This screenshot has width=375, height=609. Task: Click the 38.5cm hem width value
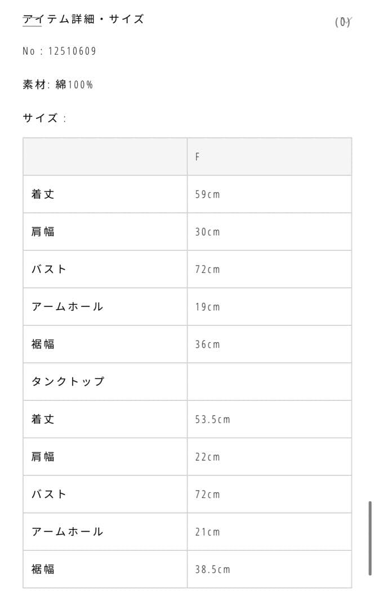(x=212, y=570)
